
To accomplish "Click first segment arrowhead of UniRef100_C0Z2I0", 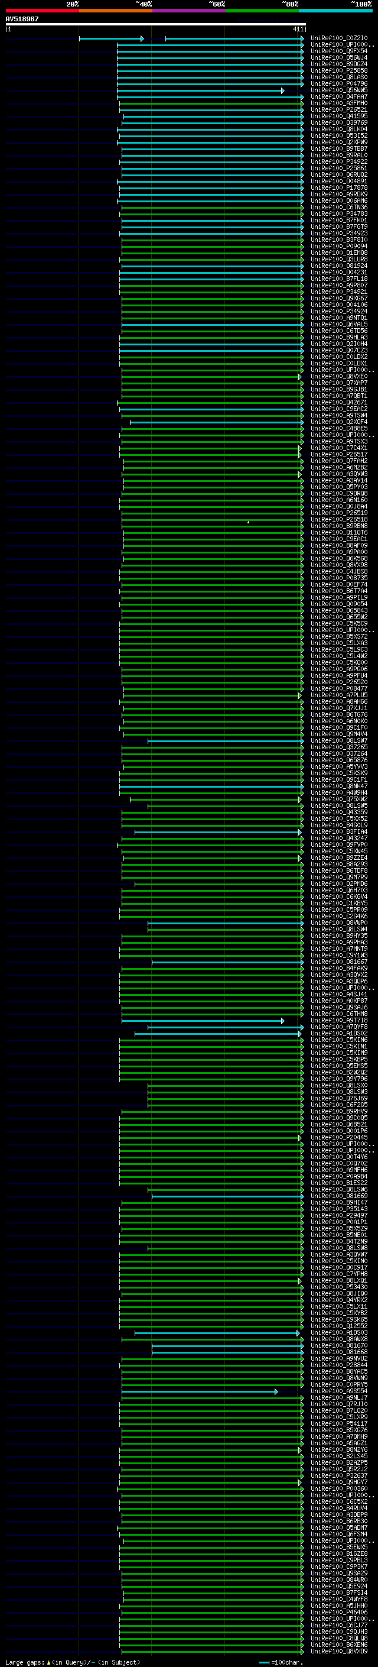I will pos(142,39).
